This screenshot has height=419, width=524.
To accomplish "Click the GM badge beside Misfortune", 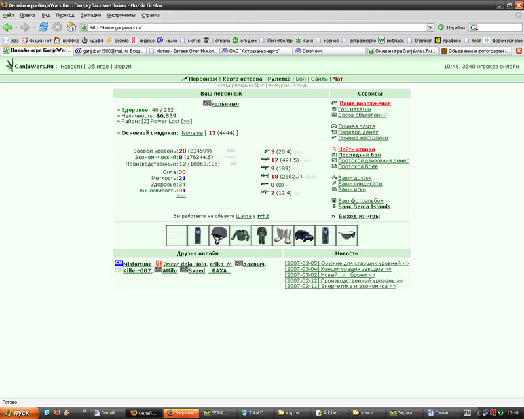I will pyautogui.click(x=119, y=263).
